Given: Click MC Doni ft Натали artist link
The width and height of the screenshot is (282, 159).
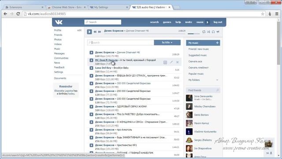Looking at the screenshot, I should point(106,60).
